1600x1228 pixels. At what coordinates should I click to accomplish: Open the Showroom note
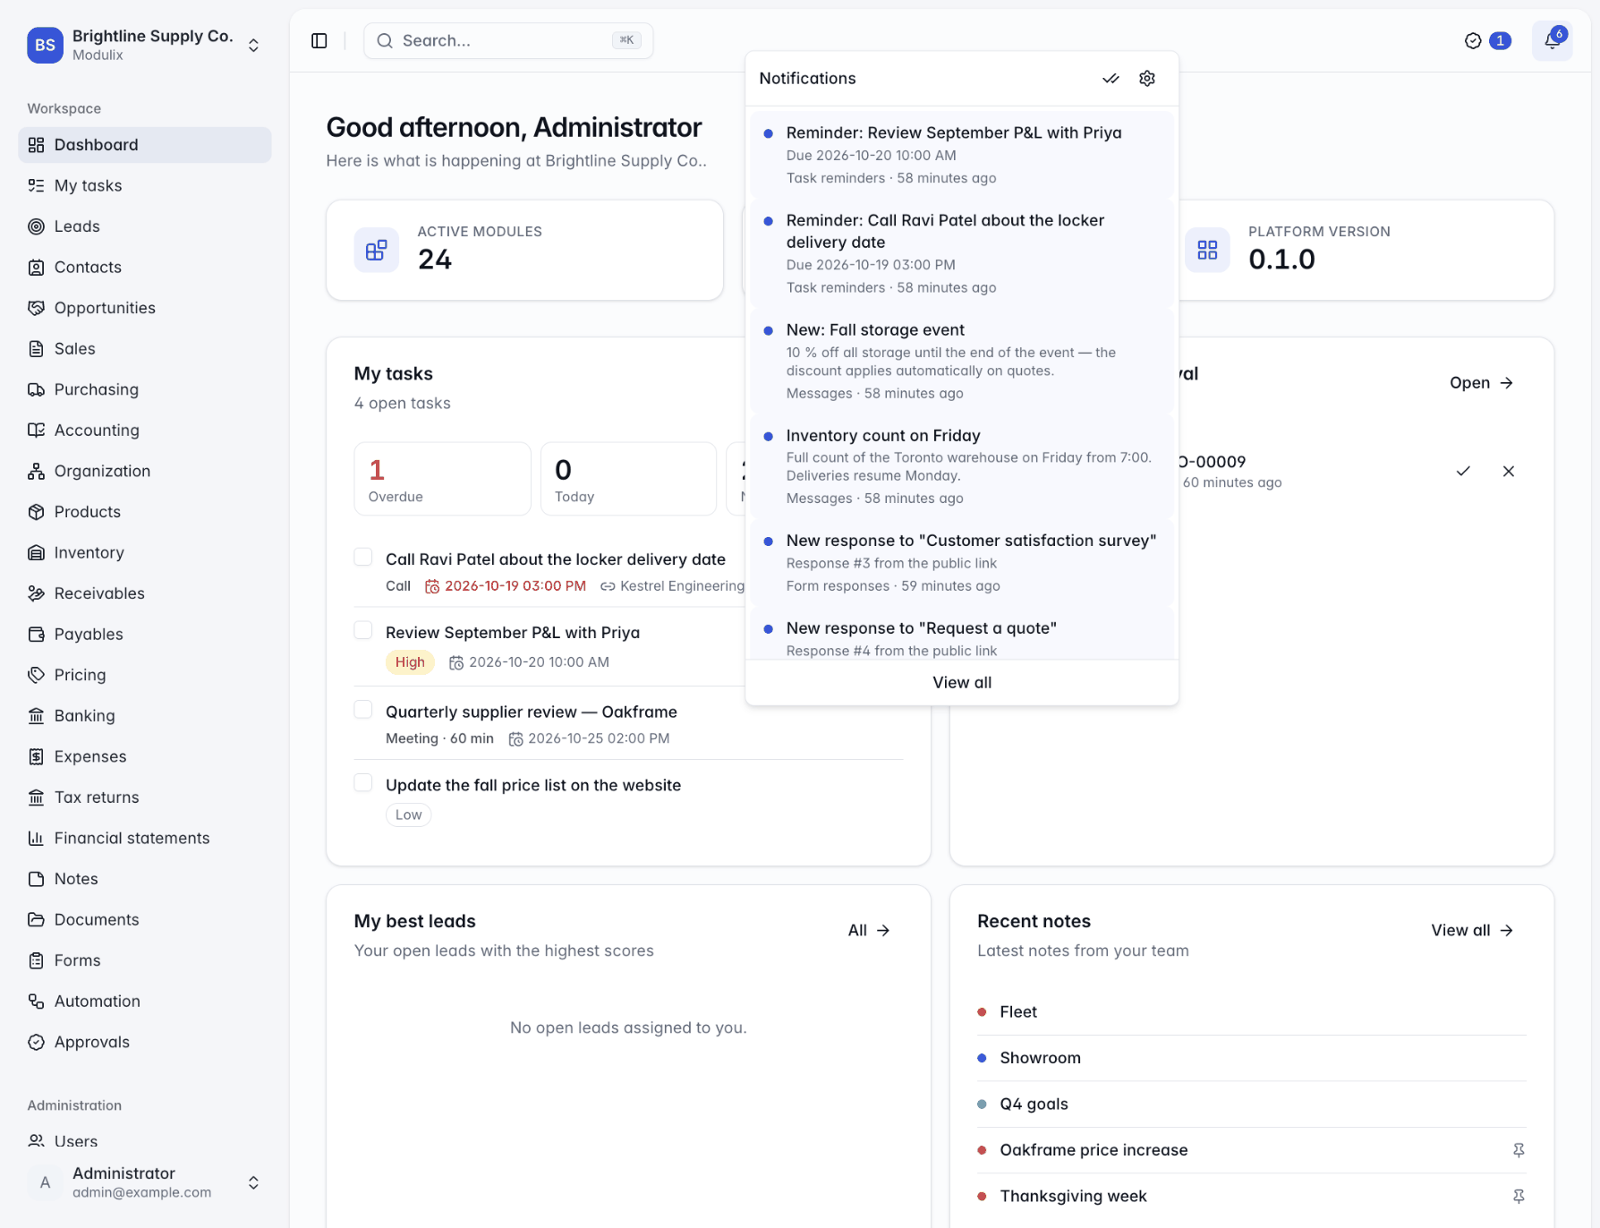click(1251, 1058)
